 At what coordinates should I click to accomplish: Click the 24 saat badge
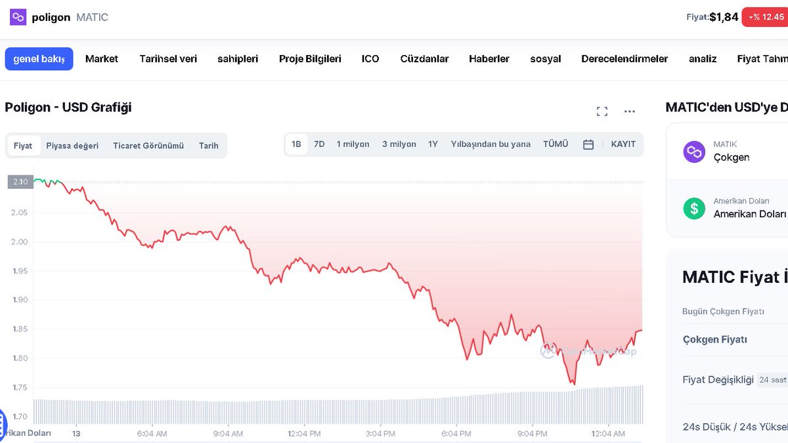(x=773, y=380)
